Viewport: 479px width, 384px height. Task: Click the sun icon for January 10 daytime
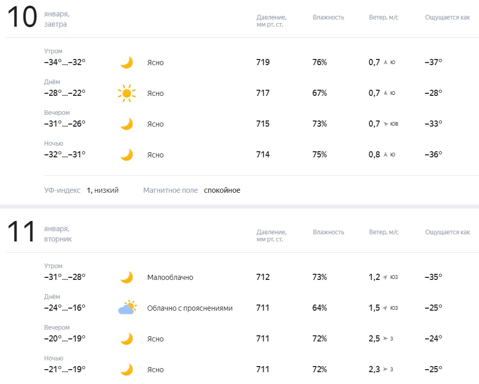point(126,93)
